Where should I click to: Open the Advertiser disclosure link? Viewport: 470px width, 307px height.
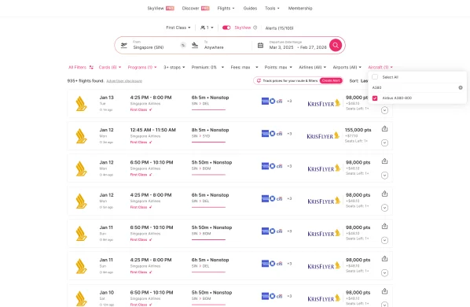coord(124,81)
